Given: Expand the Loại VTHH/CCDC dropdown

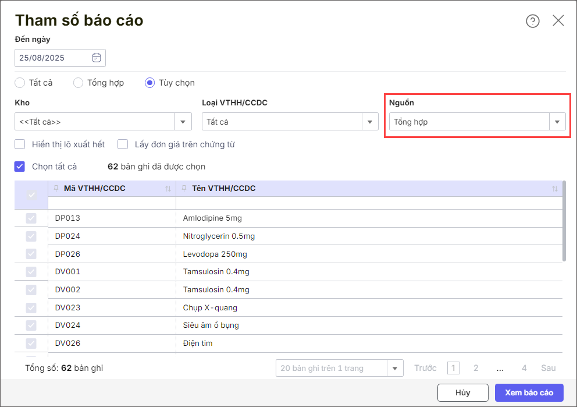Looking at the screenshot, I should click(370, 122).
